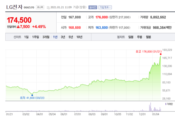Show the 5년 chart range

click(x=71, y=37)
